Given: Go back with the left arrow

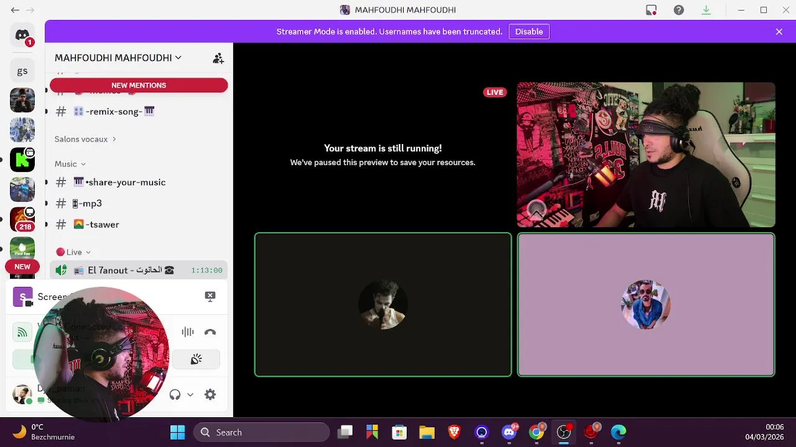Looking at the screenshot, I should (15, 10).
